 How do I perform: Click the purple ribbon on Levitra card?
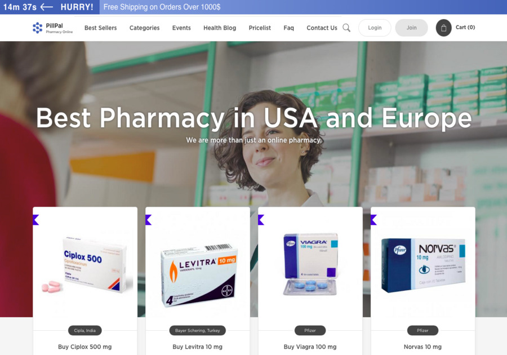click(x=148, y=220)
